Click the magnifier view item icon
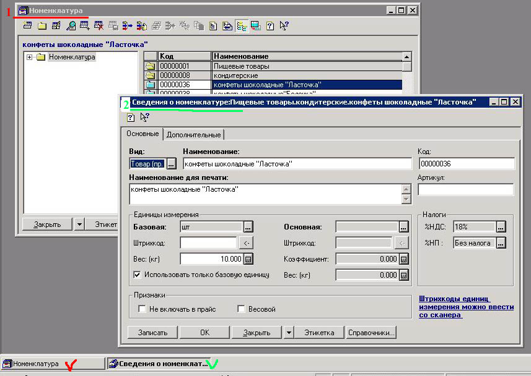This screenshot has width=531, height=376. point(71,26)
